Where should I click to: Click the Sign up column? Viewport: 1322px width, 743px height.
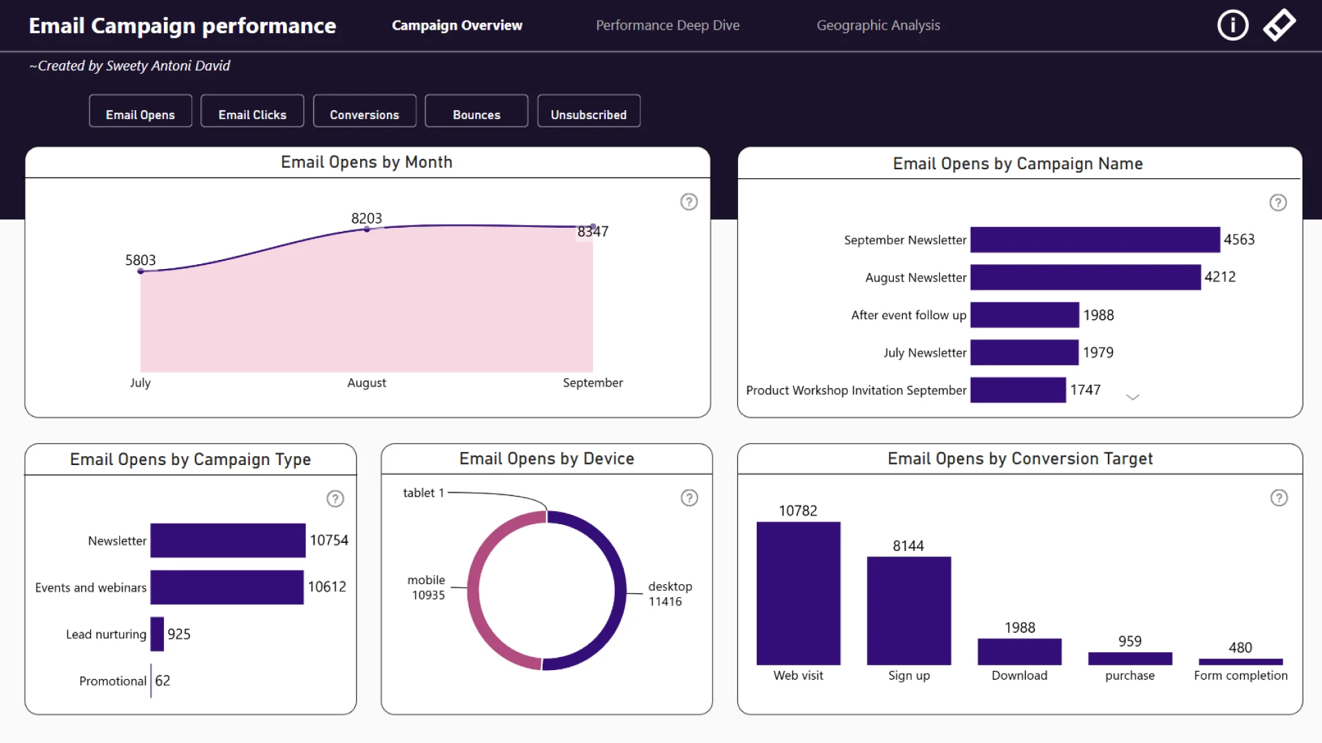(909, 611)
